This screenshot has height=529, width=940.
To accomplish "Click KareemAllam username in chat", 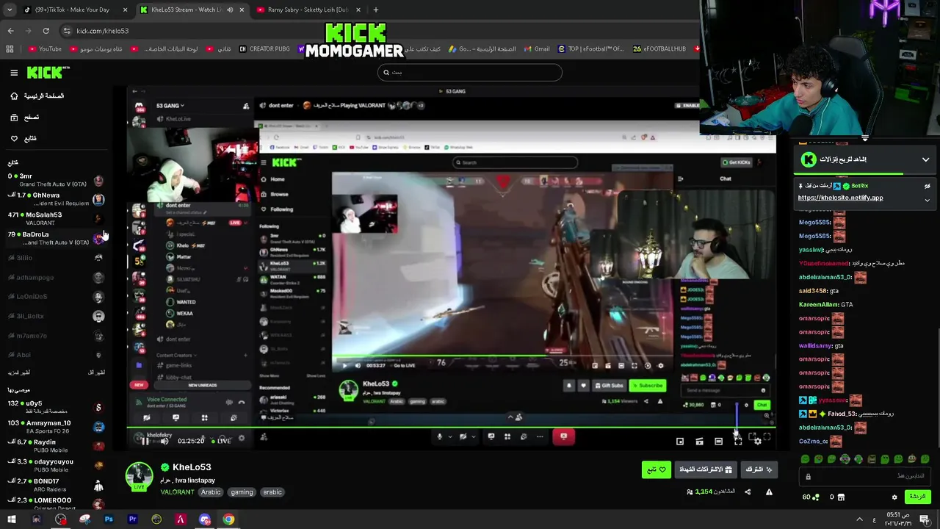I will click(817, 305).
